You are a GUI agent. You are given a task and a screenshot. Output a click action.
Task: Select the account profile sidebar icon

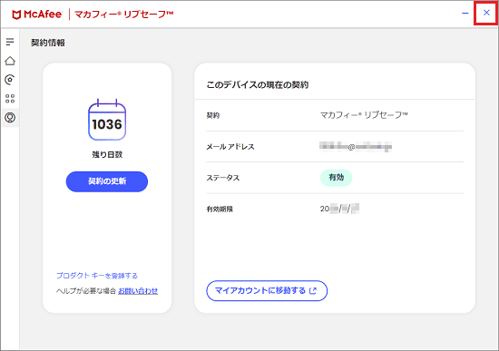pyautogui.click(x=10, y=117)
